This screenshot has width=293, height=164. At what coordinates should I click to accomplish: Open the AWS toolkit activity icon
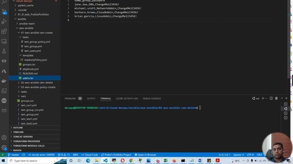click(4, 110)
